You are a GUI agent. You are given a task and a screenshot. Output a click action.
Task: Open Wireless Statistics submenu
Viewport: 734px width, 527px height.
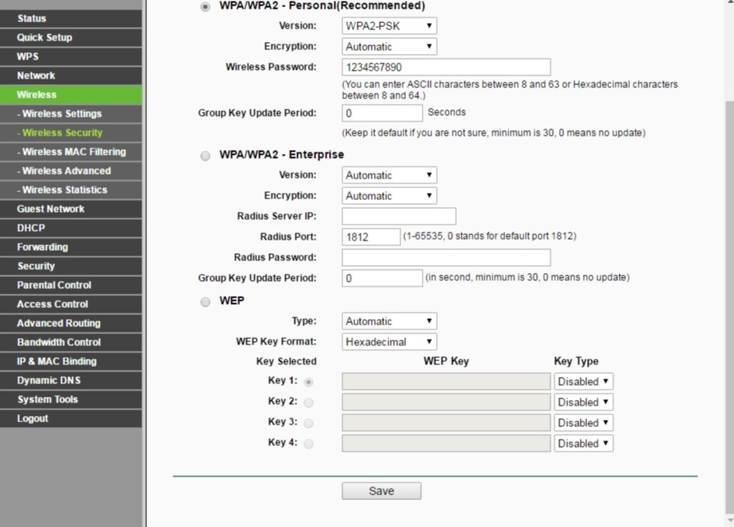71,190
